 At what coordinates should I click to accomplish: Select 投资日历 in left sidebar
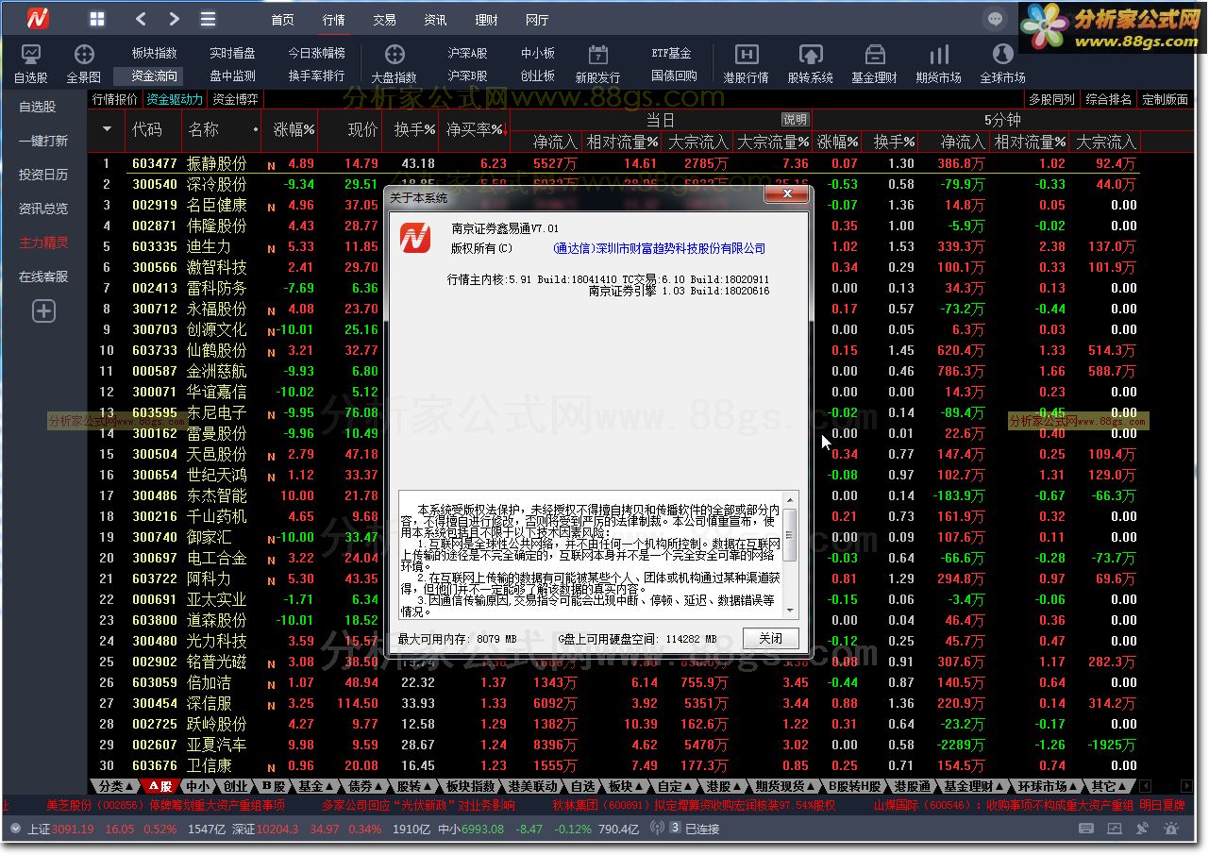(43, 175)
